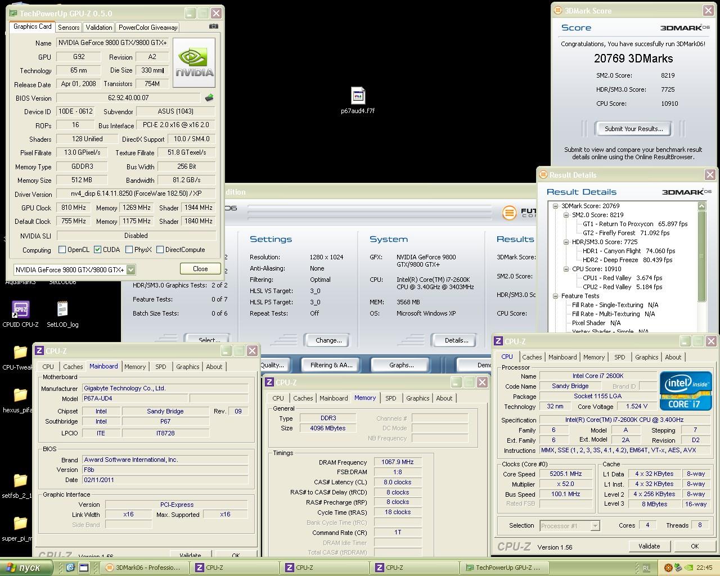Switch to the Validation tab in GPU-Z
This screenshot has width=720, height=576.
pos(99,27)
